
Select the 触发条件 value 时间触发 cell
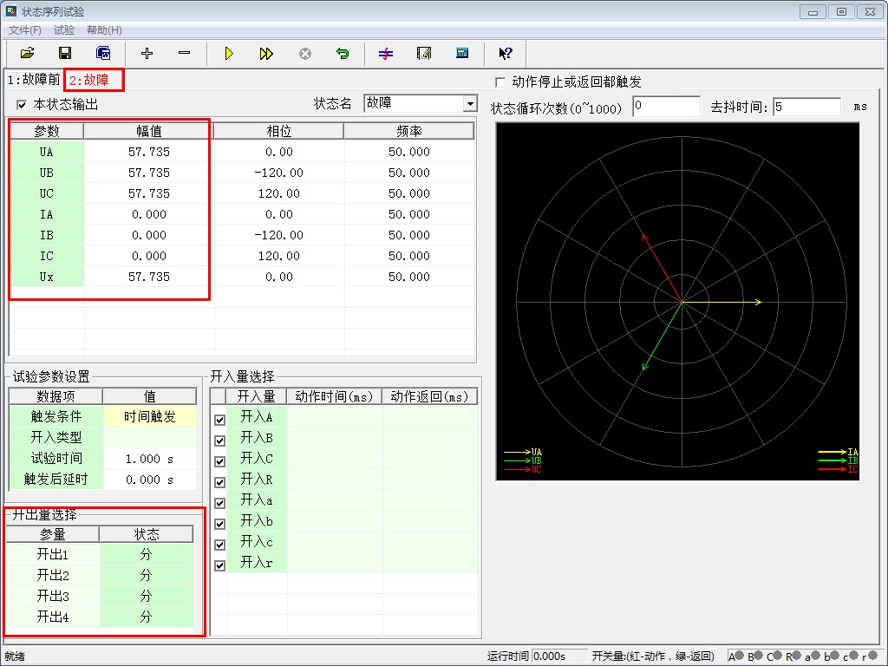click(x=149, y=417)
